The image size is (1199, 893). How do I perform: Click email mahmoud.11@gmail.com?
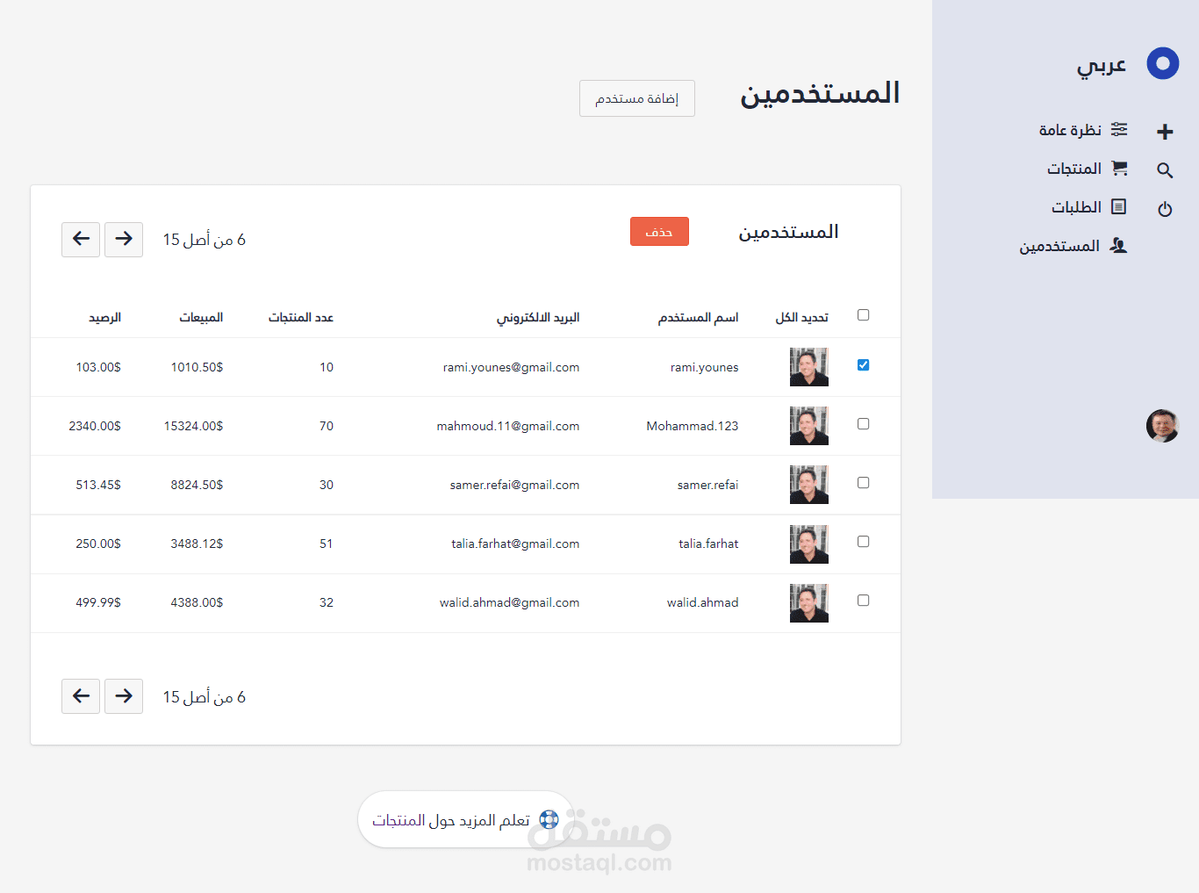click(x=508, y=426)
